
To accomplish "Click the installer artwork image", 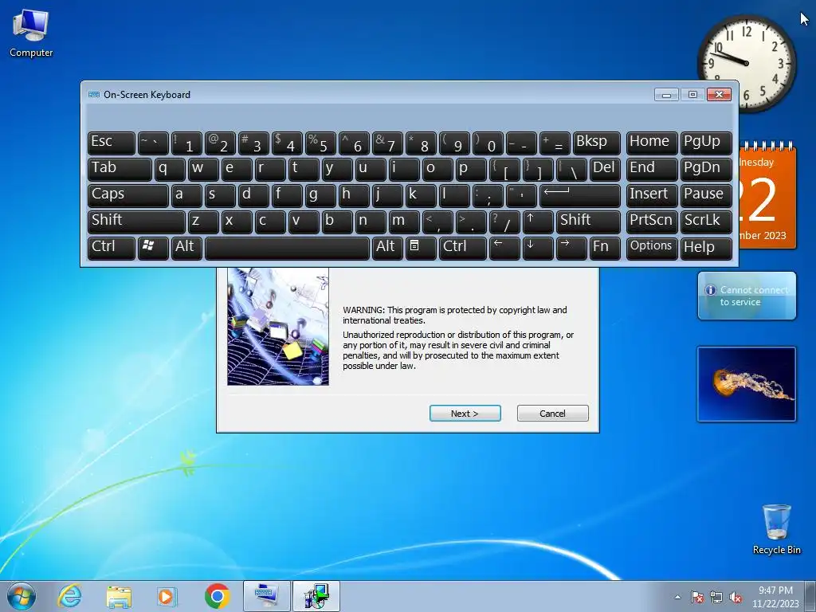I will click(278, 327).
